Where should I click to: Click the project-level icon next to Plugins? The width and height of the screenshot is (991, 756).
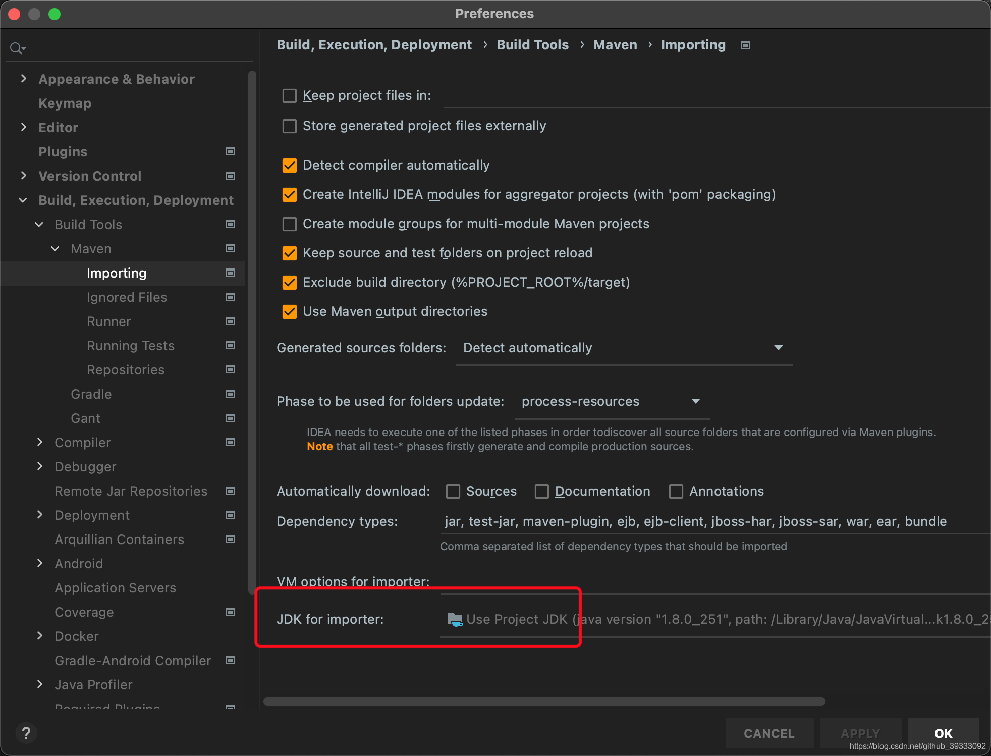[231, 151]
